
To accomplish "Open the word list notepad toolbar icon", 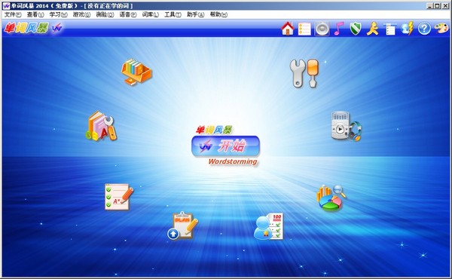I will (x=304, y=29).
